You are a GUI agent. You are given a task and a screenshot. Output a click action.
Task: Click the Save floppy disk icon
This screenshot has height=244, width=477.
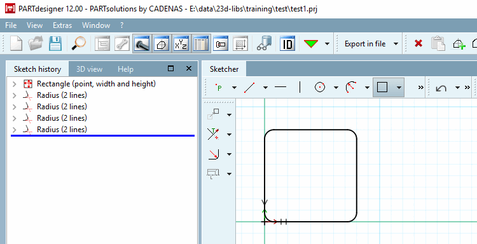click(x=55, y=43)
